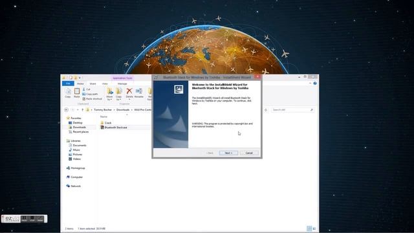Image resolution: width=414 pixels, height=233 pixels.
Task: Switch to Details view icon in status bar
Action: click(x=309, y=228)
